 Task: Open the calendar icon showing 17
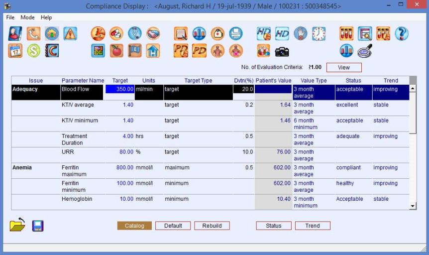tap(15, 51)
